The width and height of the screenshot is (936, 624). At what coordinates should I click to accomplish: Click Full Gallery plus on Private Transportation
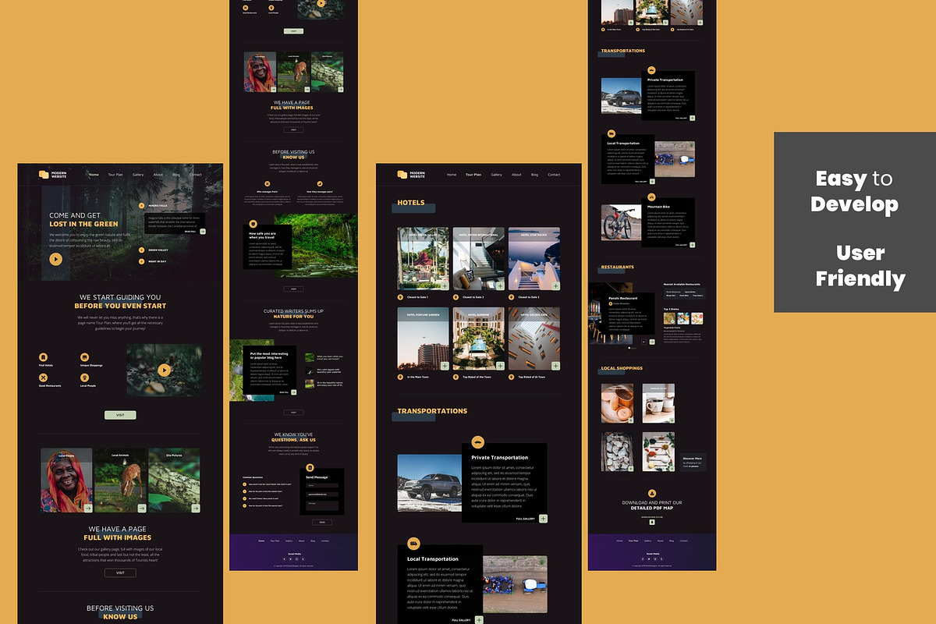pyautogui.click(x=544, y=519)
